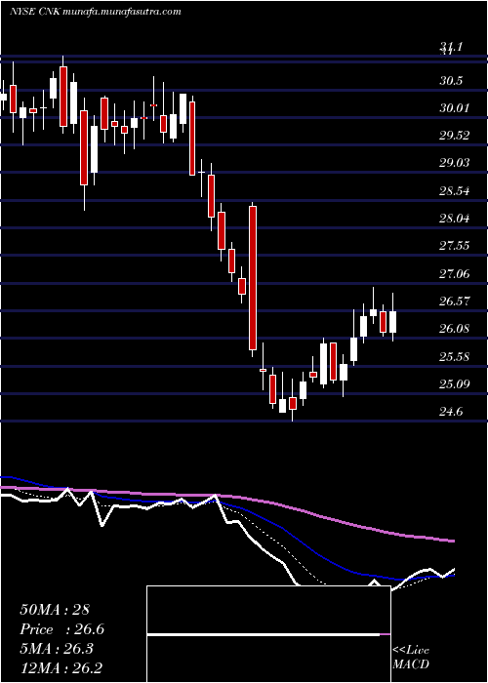Screen dimensions: 488x683
Task: Select the 25.09 price axis label
Action: coord(455,384)
